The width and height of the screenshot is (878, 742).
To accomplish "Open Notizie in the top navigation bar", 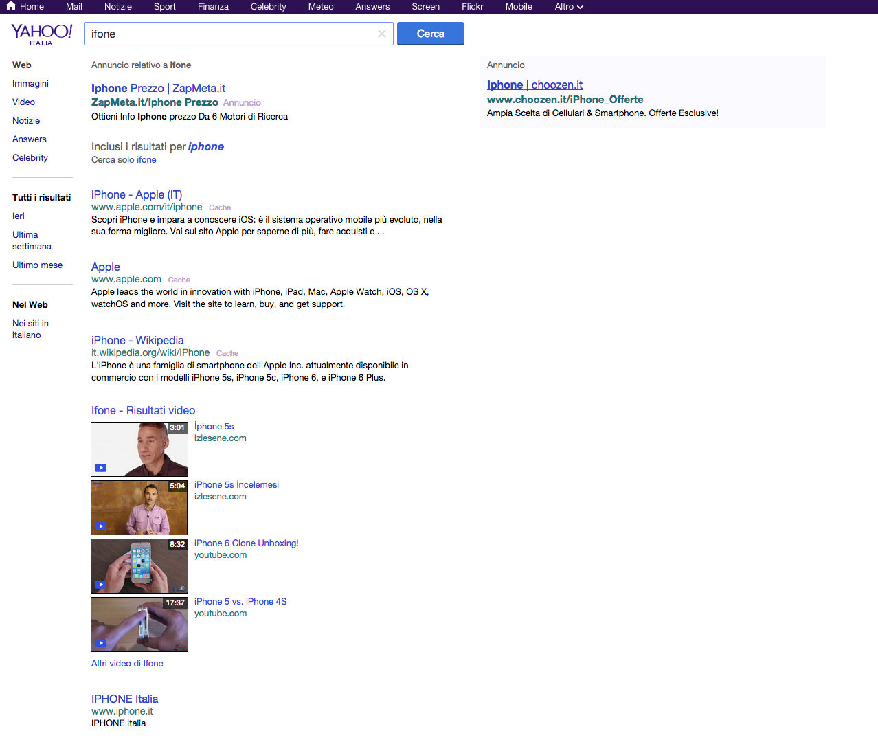I will (x=118, y=7).
